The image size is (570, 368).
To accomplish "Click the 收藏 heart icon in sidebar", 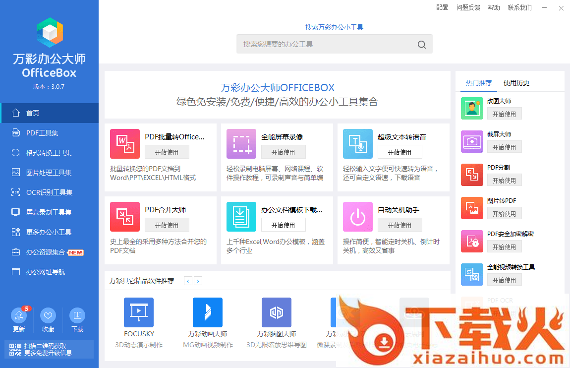I will click(x=48, y=315).
